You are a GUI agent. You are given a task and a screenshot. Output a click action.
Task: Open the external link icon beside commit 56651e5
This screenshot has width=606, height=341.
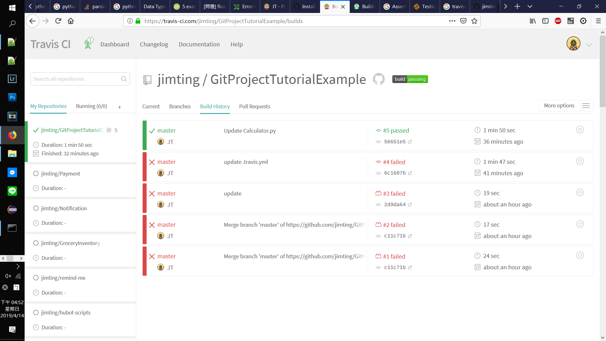pos(410,142)
